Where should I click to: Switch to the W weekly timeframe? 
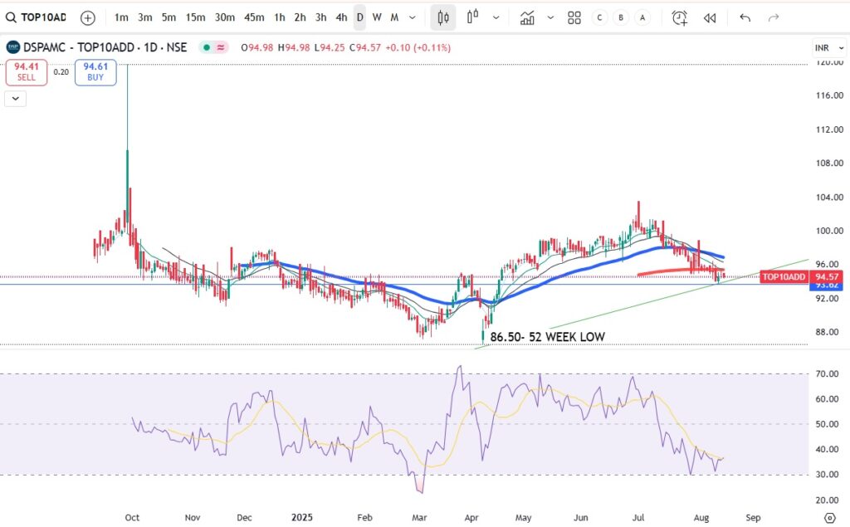click(377, 17)
